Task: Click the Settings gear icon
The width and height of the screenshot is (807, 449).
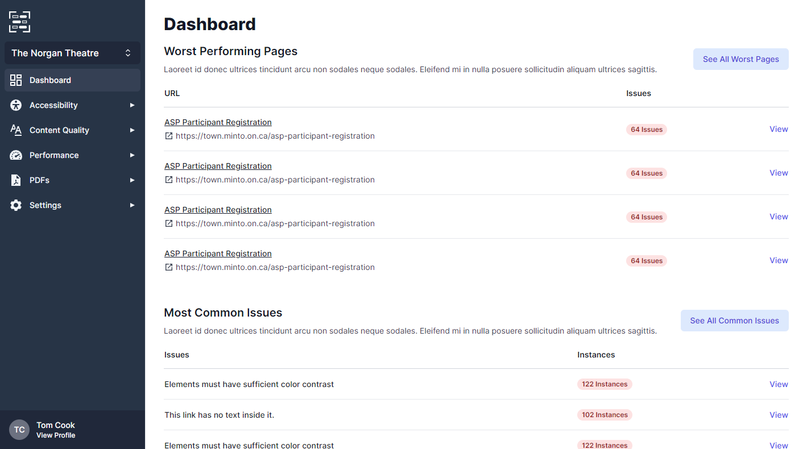Action: [x=16, y=205]
